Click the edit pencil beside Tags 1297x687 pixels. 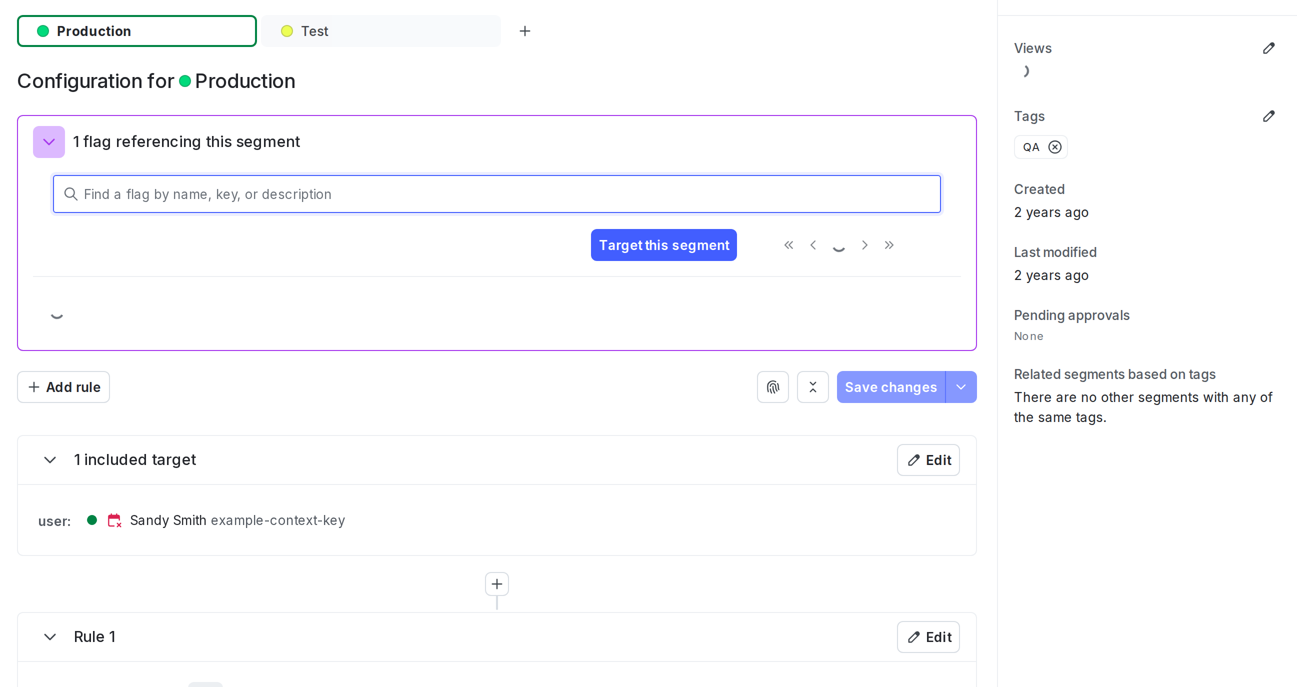click(x=1269, y=116)
